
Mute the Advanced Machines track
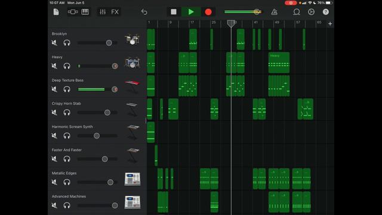(54, 205)
